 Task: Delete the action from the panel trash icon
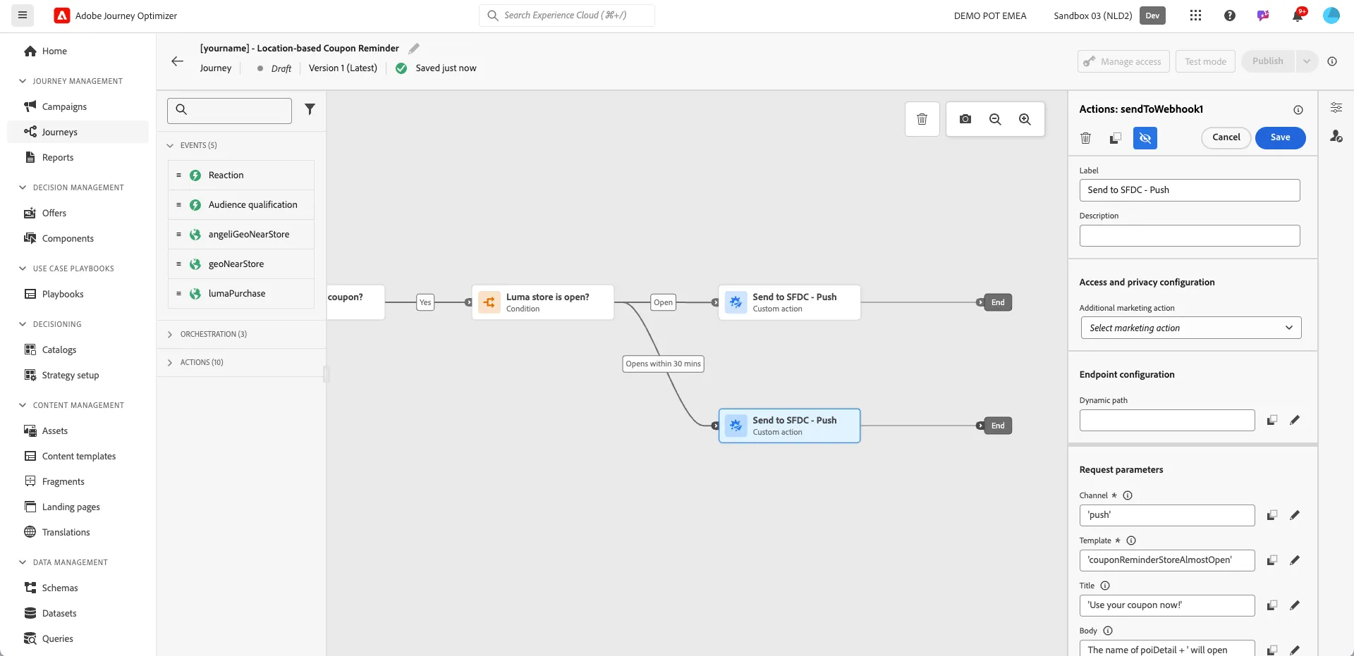coord(1086,138)
